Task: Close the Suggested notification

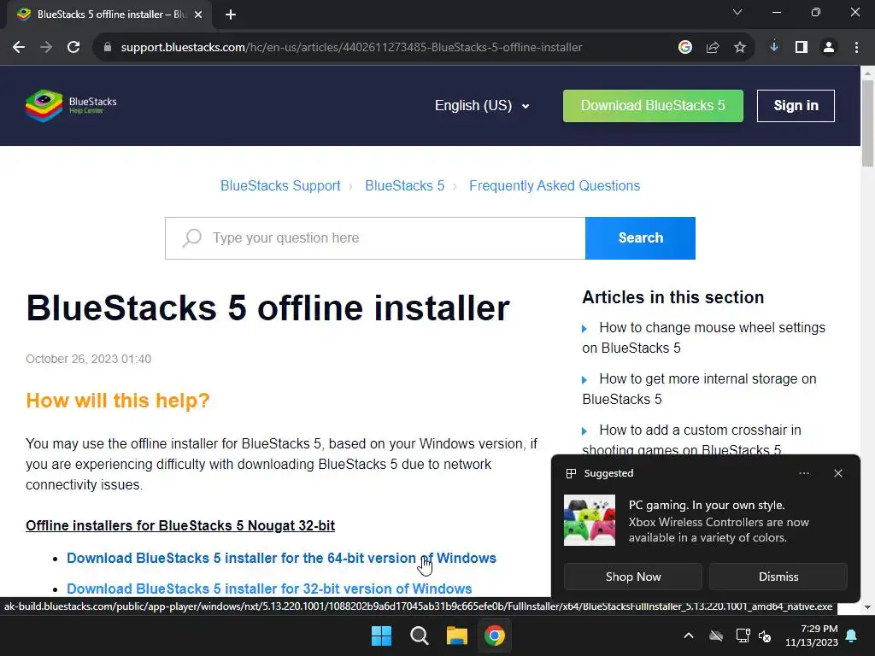Action: pos(837,473)
